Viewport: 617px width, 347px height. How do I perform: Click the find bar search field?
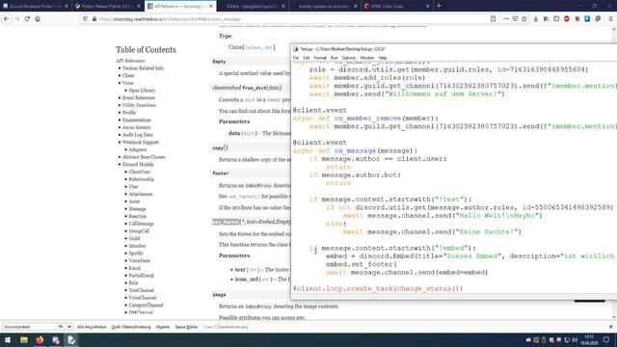coord(30,327)
